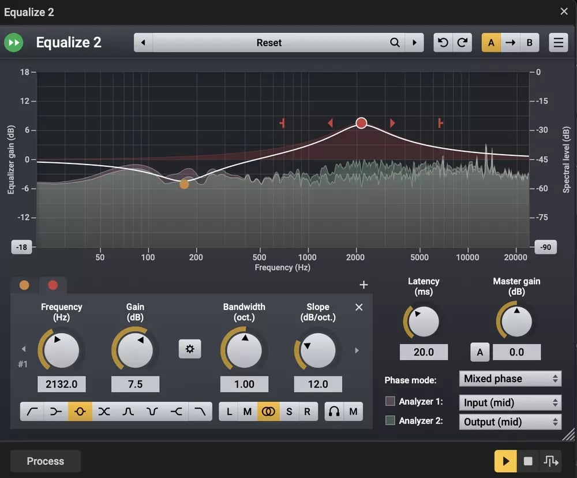Image resolution: width=577 pixels, height=478 pixels.
Task: Click the Gain knob
Action: (135, 350)
